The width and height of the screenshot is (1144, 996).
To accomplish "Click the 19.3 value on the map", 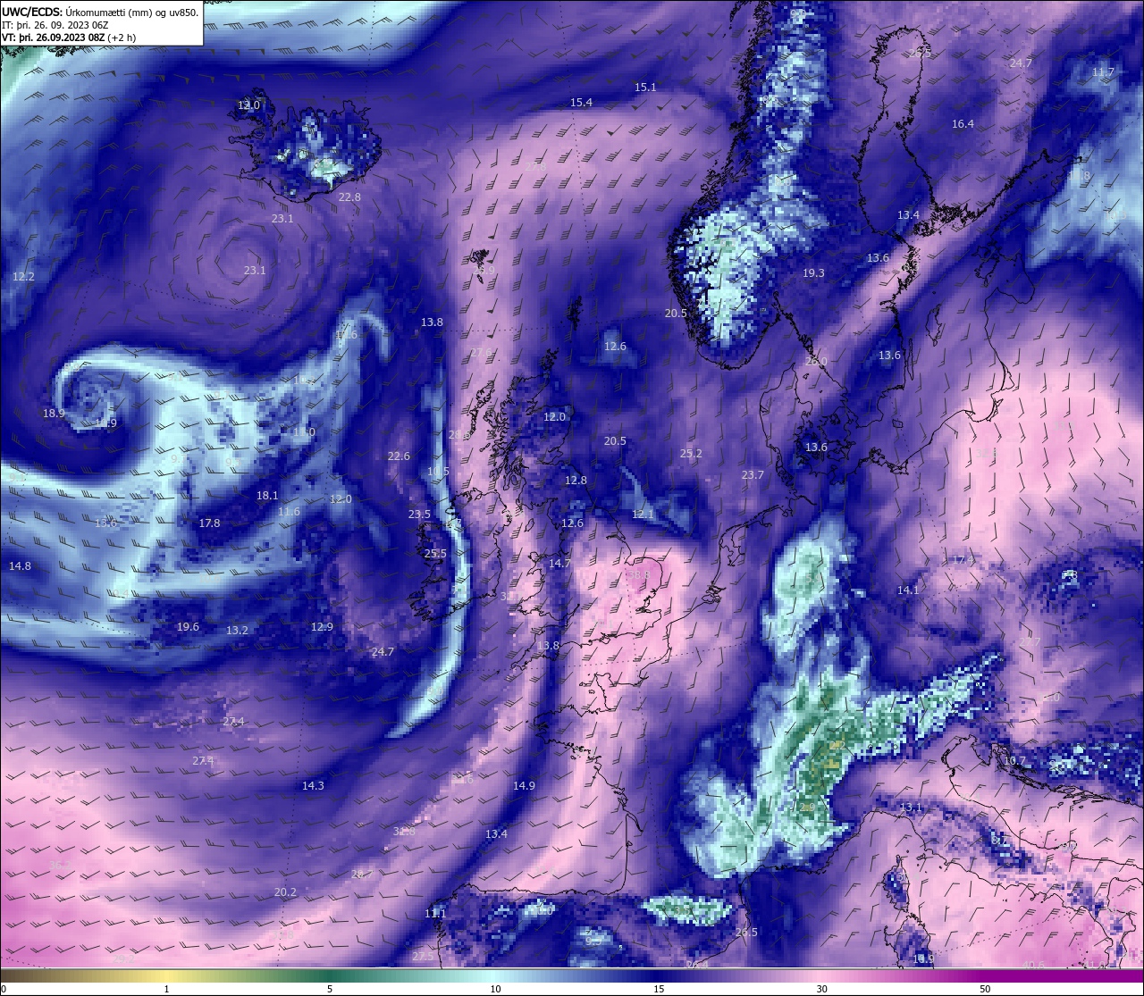I will (813, 273).
